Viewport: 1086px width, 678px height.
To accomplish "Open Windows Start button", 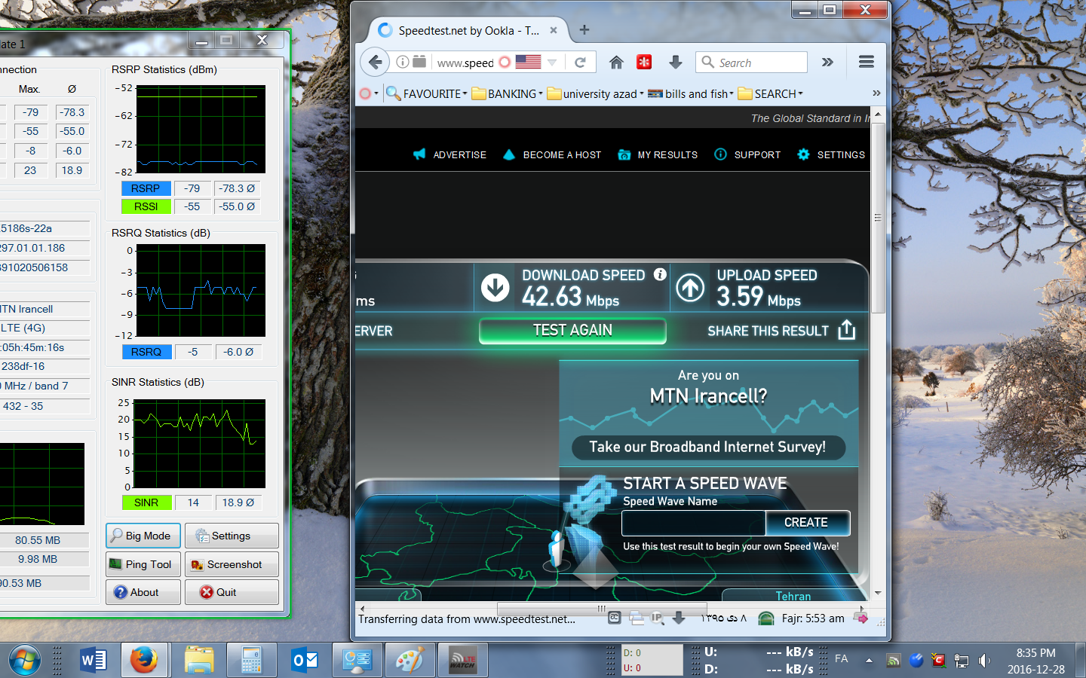I will (24, 661).
